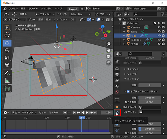This screenshot has width=167, height=139.
Task: Click the 品質 value field
Action: pos(150,85)
